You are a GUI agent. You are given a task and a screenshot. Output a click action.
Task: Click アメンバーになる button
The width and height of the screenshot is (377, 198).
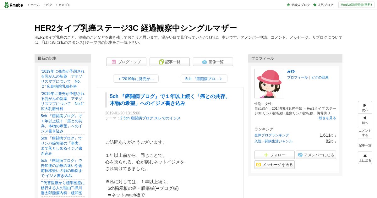click(x=316, y=155)
